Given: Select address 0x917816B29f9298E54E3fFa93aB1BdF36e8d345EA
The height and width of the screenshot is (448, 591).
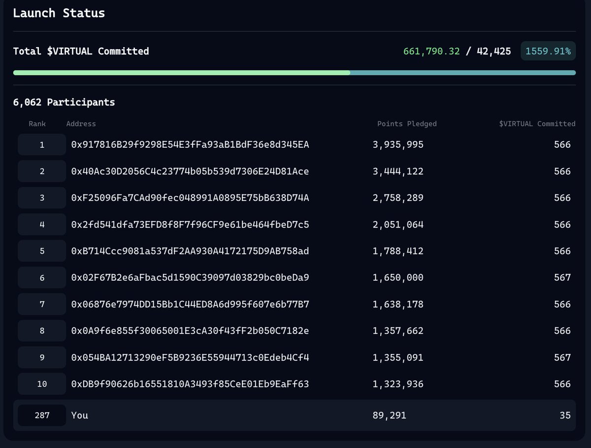Looking at the screenshot, I should pyautogui.click(x=190, y=145).
